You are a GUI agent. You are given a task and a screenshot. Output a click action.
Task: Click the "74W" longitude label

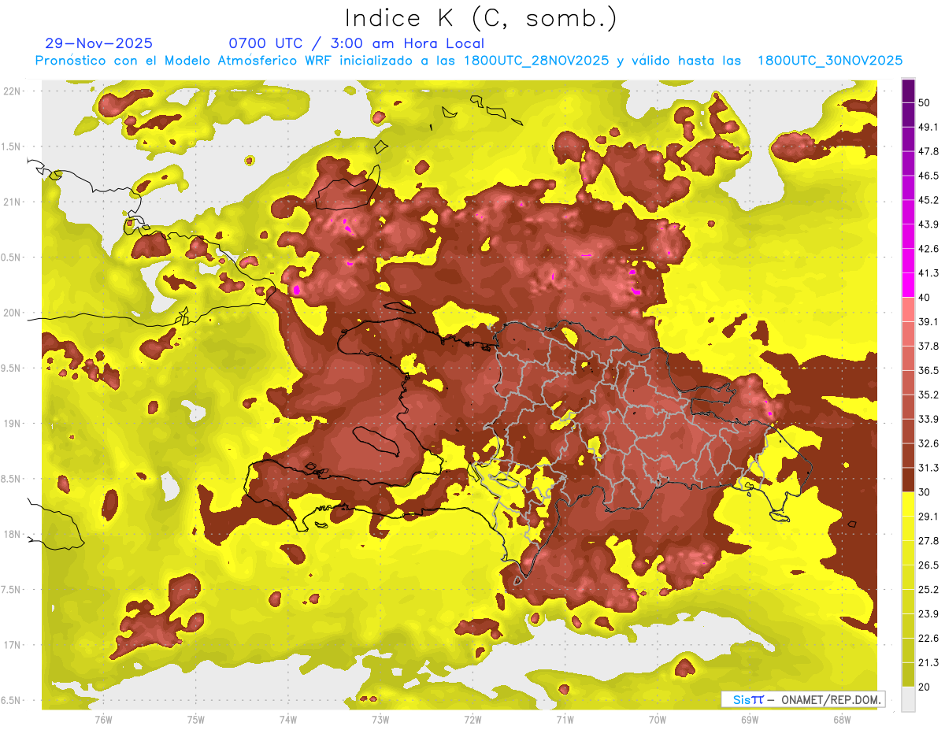(x=287, y=719)
